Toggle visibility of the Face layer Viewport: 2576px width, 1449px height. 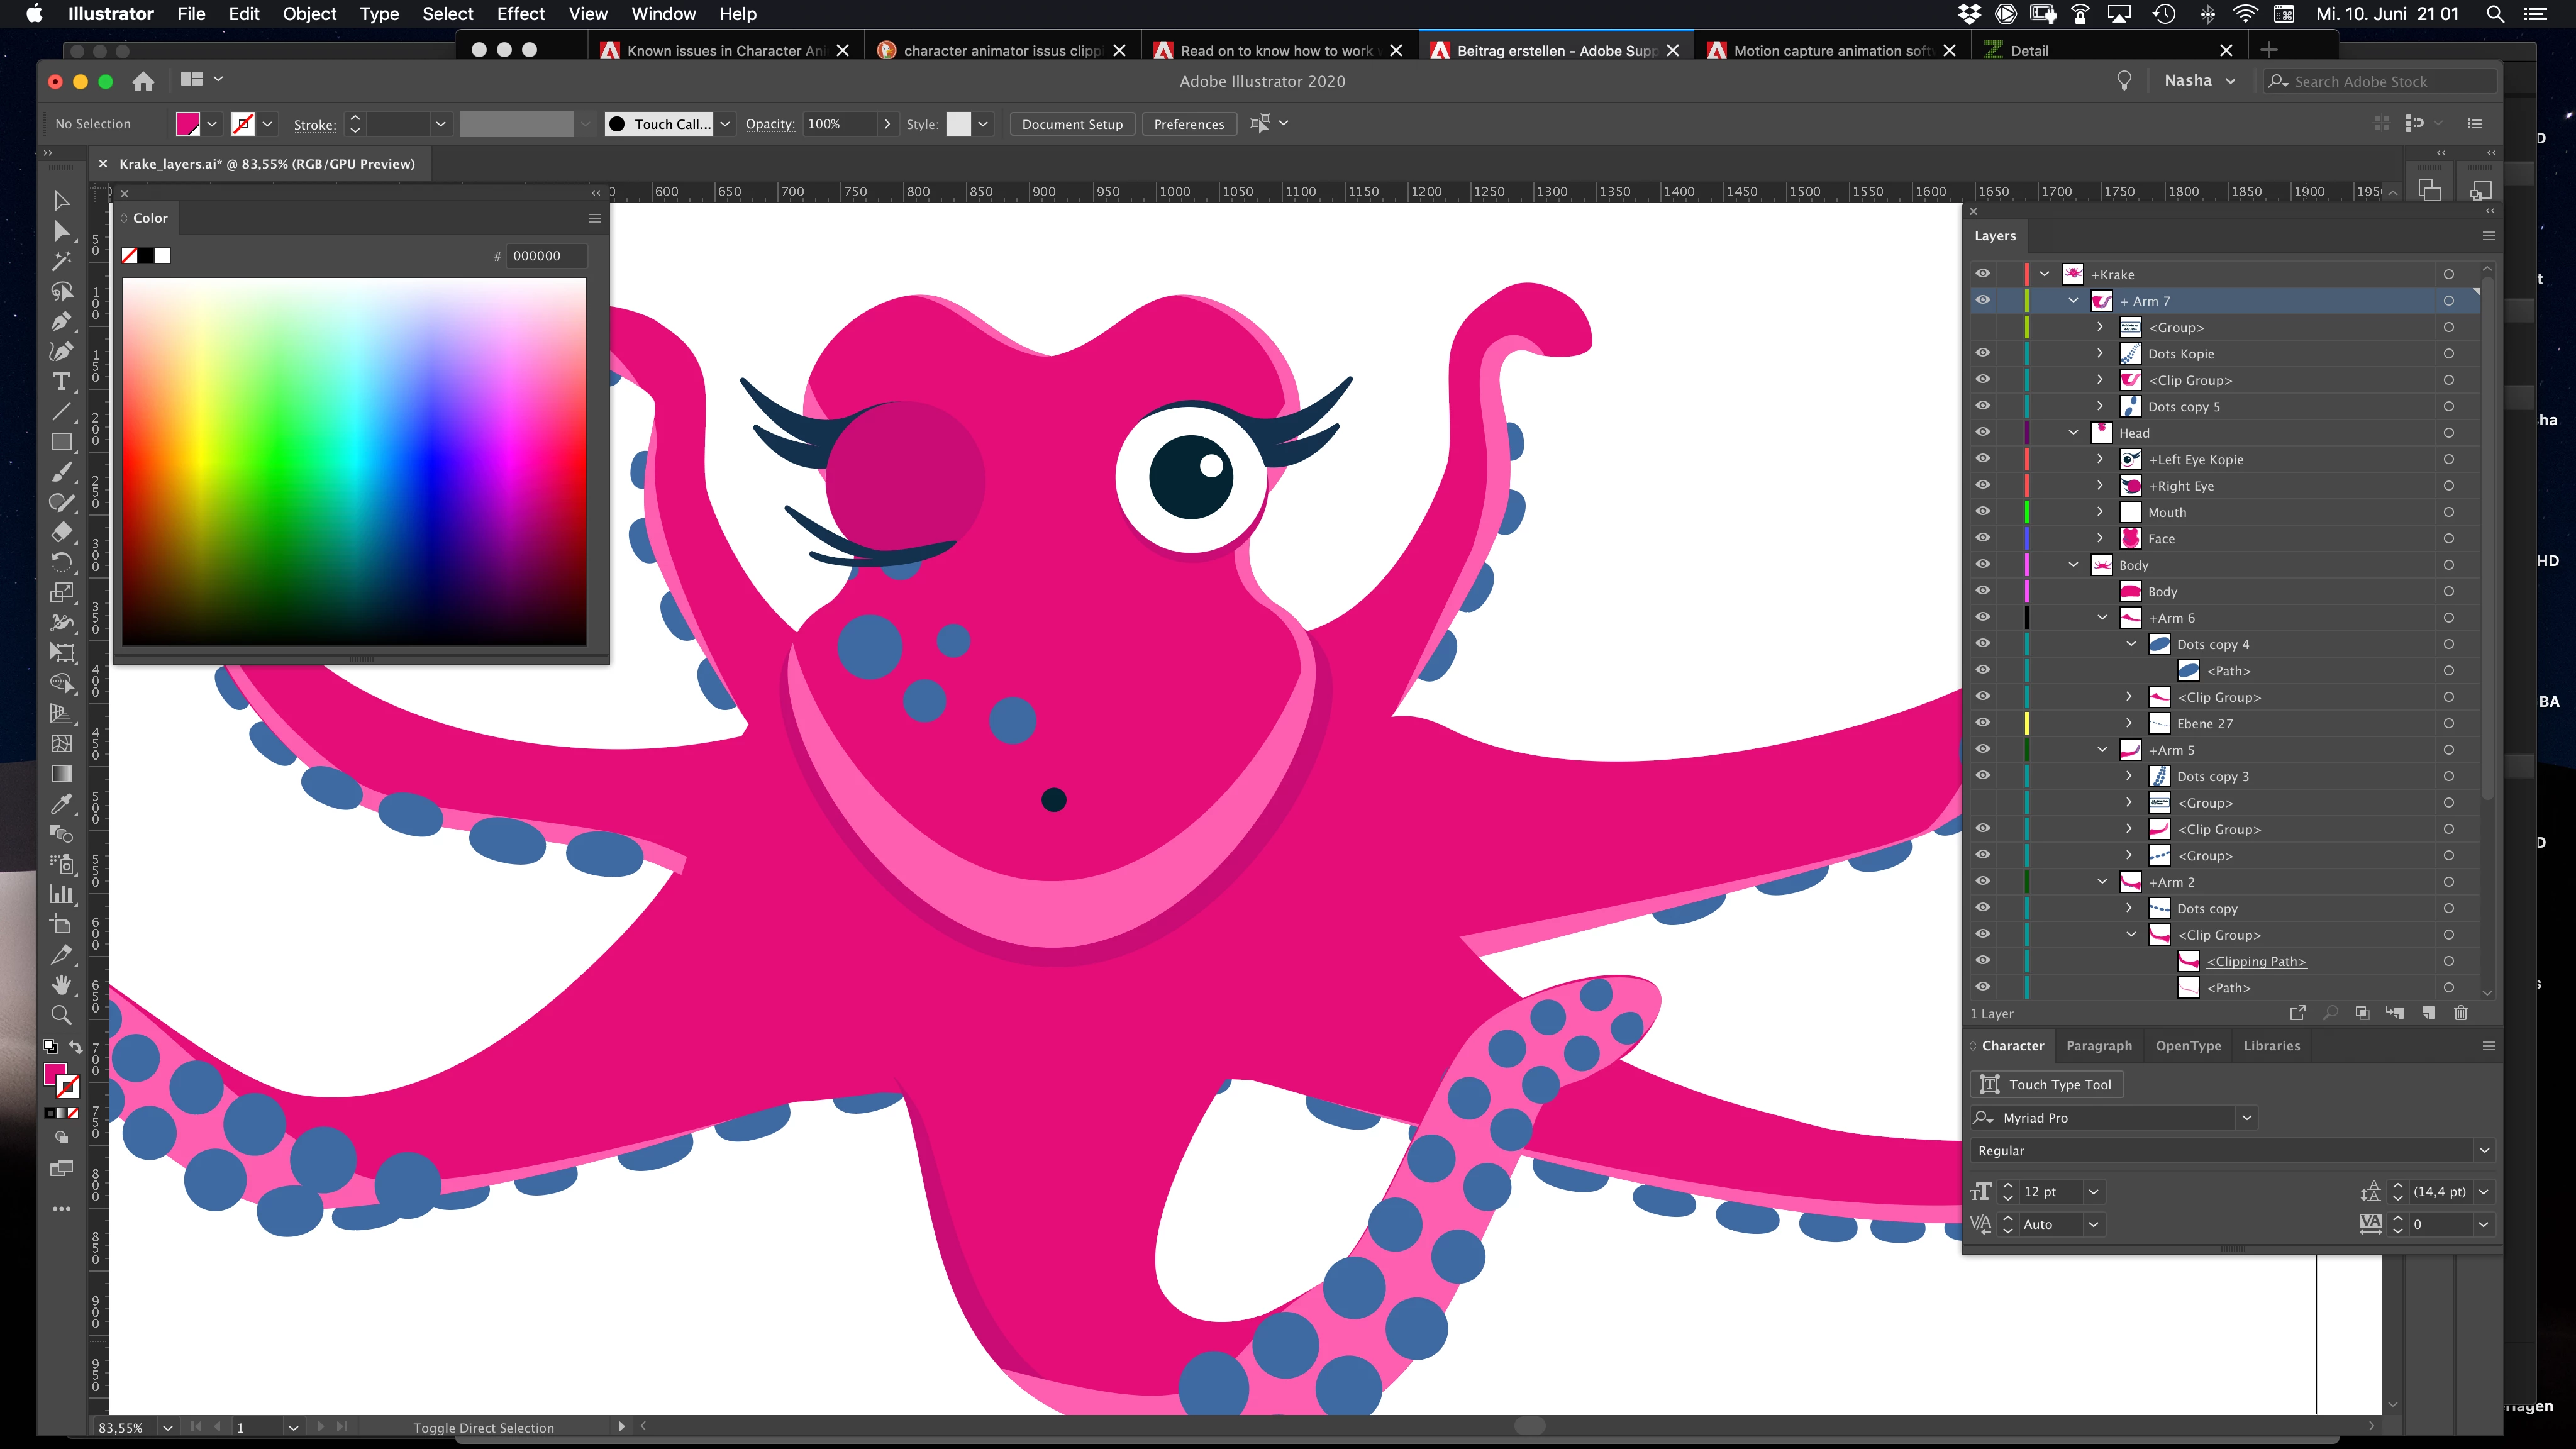(1982, 538)
